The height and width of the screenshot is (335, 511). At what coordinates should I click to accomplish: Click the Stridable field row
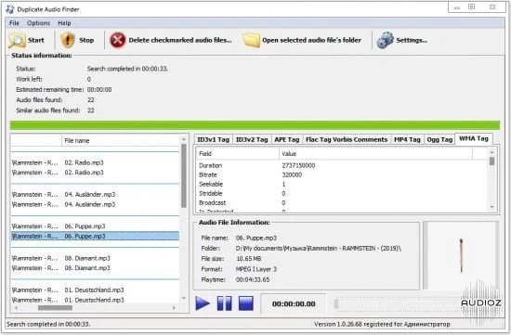tap(342, 193)
